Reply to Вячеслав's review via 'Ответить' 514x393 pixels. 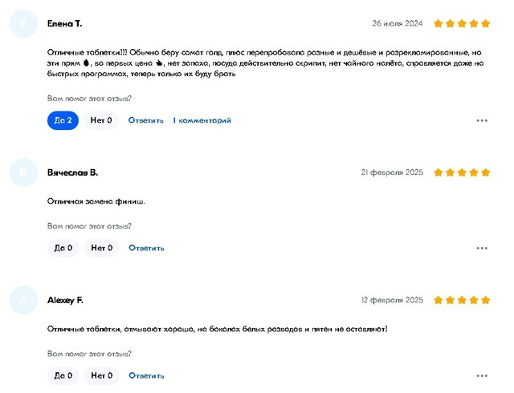point(146,248)
